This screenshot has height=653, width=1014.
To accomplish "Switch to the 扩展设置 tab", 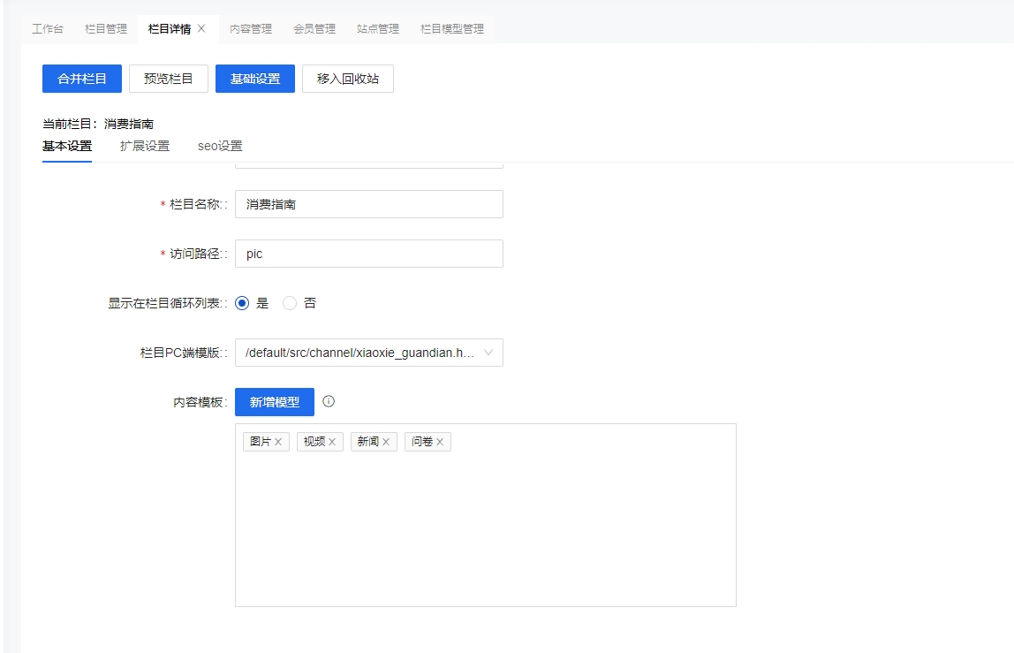I will (145, 146).
